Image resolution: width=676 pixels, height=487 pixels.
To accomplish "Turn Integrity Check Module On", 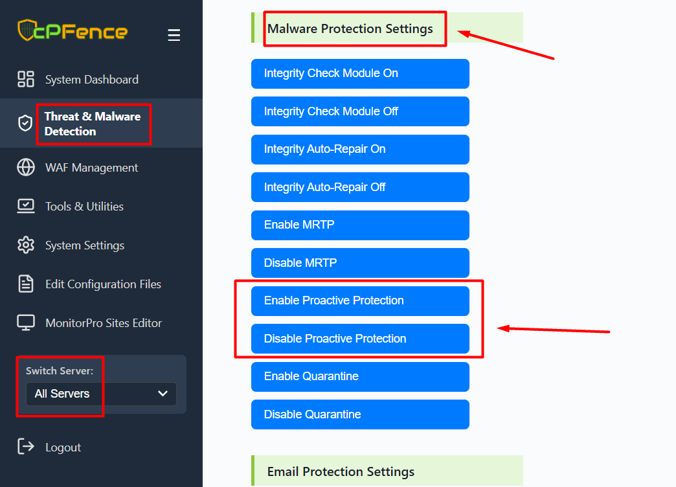I will [x=360, y=74].
